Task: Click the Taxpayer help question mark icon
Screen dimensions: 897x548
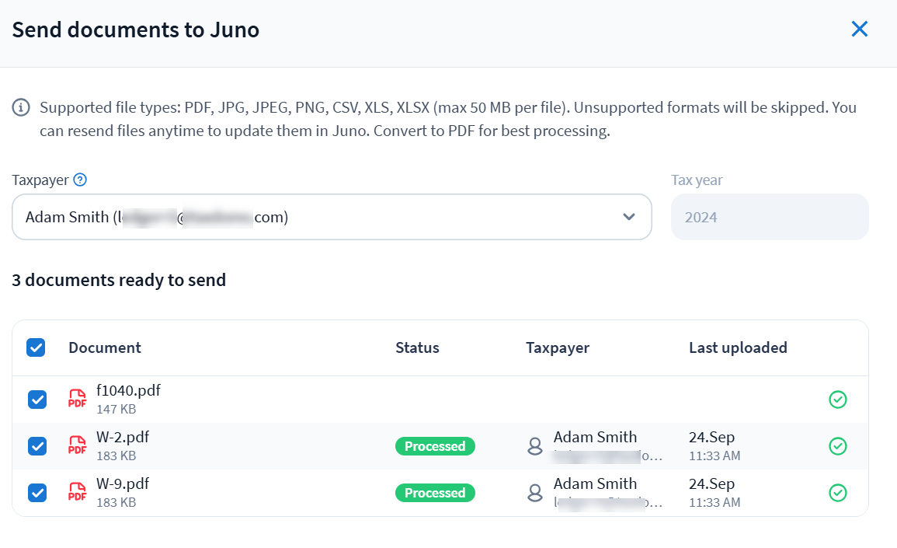Action: [x=80, y=180]
